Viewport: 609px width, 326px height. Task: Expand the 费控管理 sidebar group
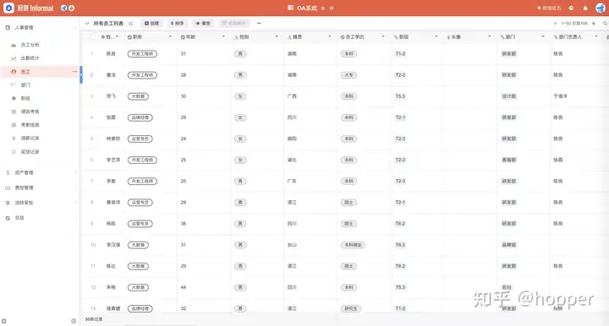click(x=40, y=188)
